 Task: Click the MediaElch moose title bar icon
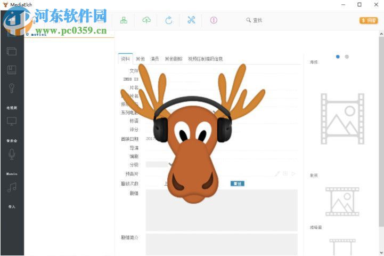point(5,4)
